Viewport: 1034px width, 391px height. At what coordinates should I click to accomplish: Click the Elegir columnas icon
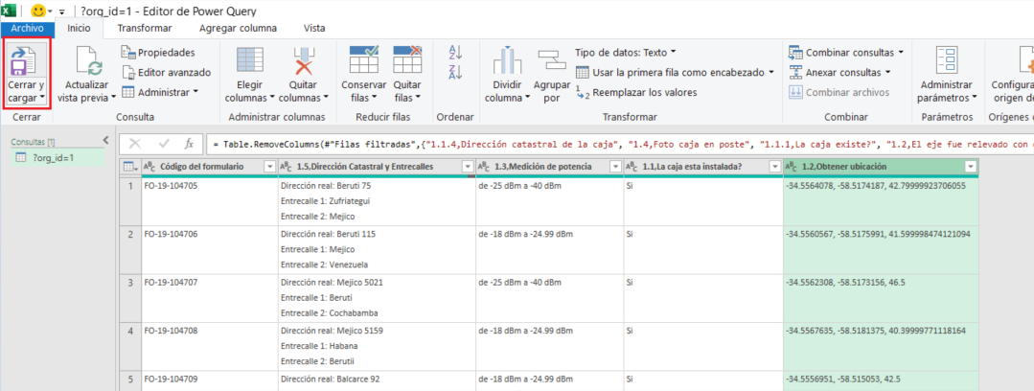click(x=250, y=61)
